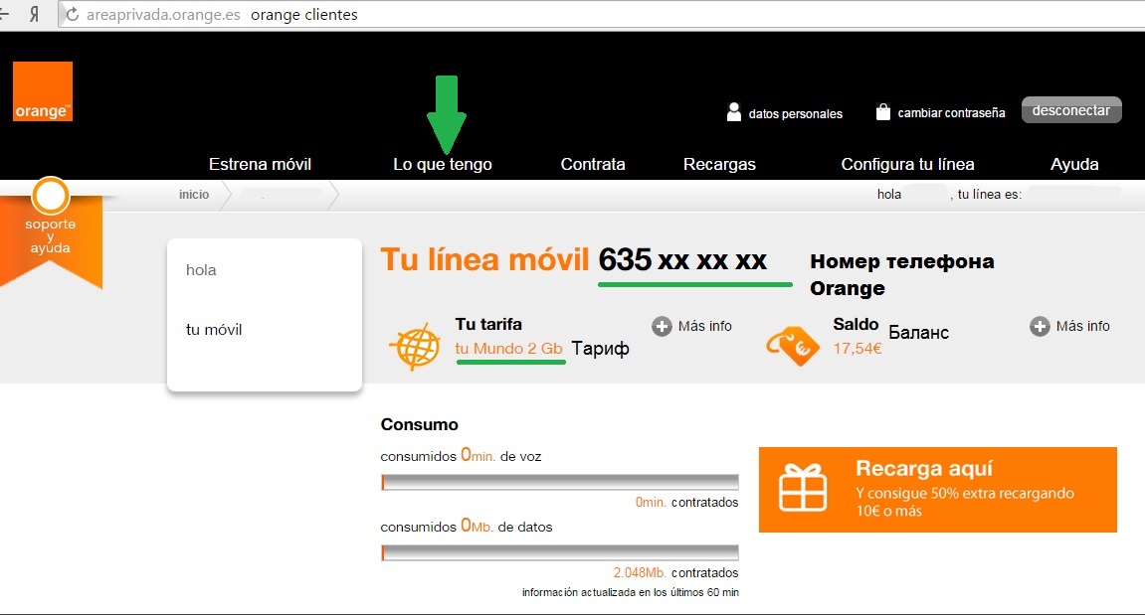
Task: Click the consumidos 0min. de voz text
Action: 461,456
